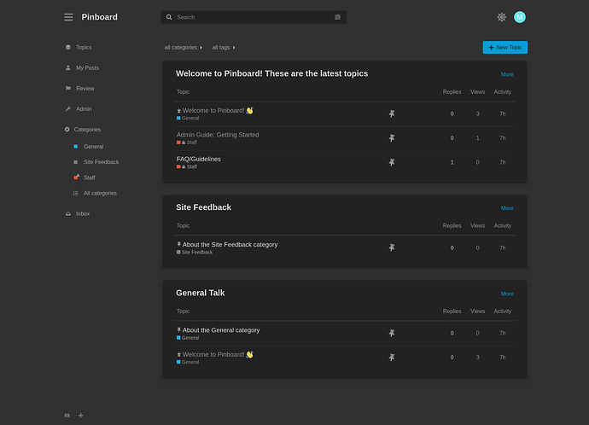The image size is (589, 425).
Task: Click the plus icon in sidebar footer
Action: click(x=81, y=416)
